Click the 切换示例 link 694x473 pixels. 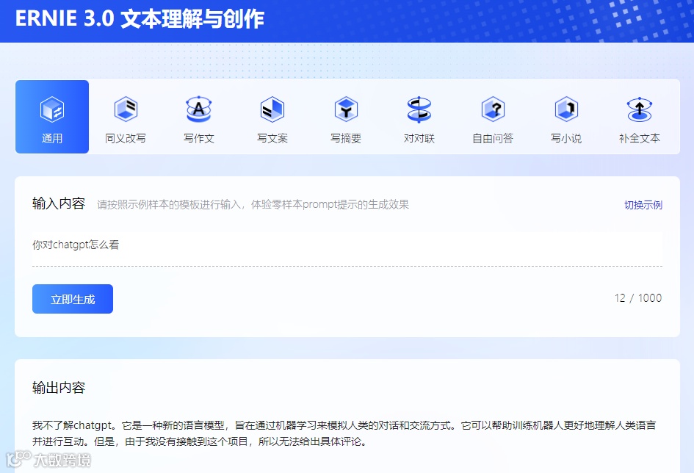tap(643, 205)
